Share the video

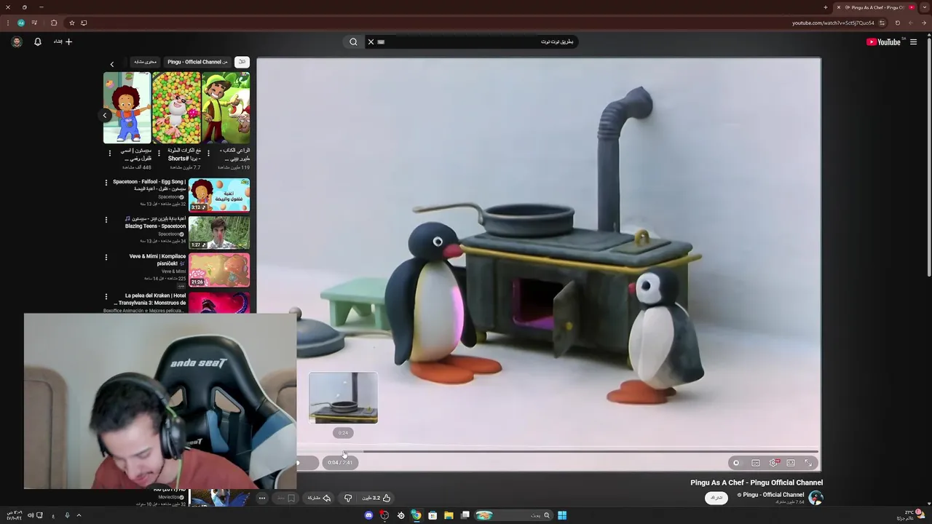click(x=319, y=498)
